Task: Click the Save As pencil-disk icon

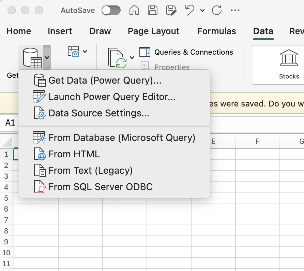Action: coord(171,10)
